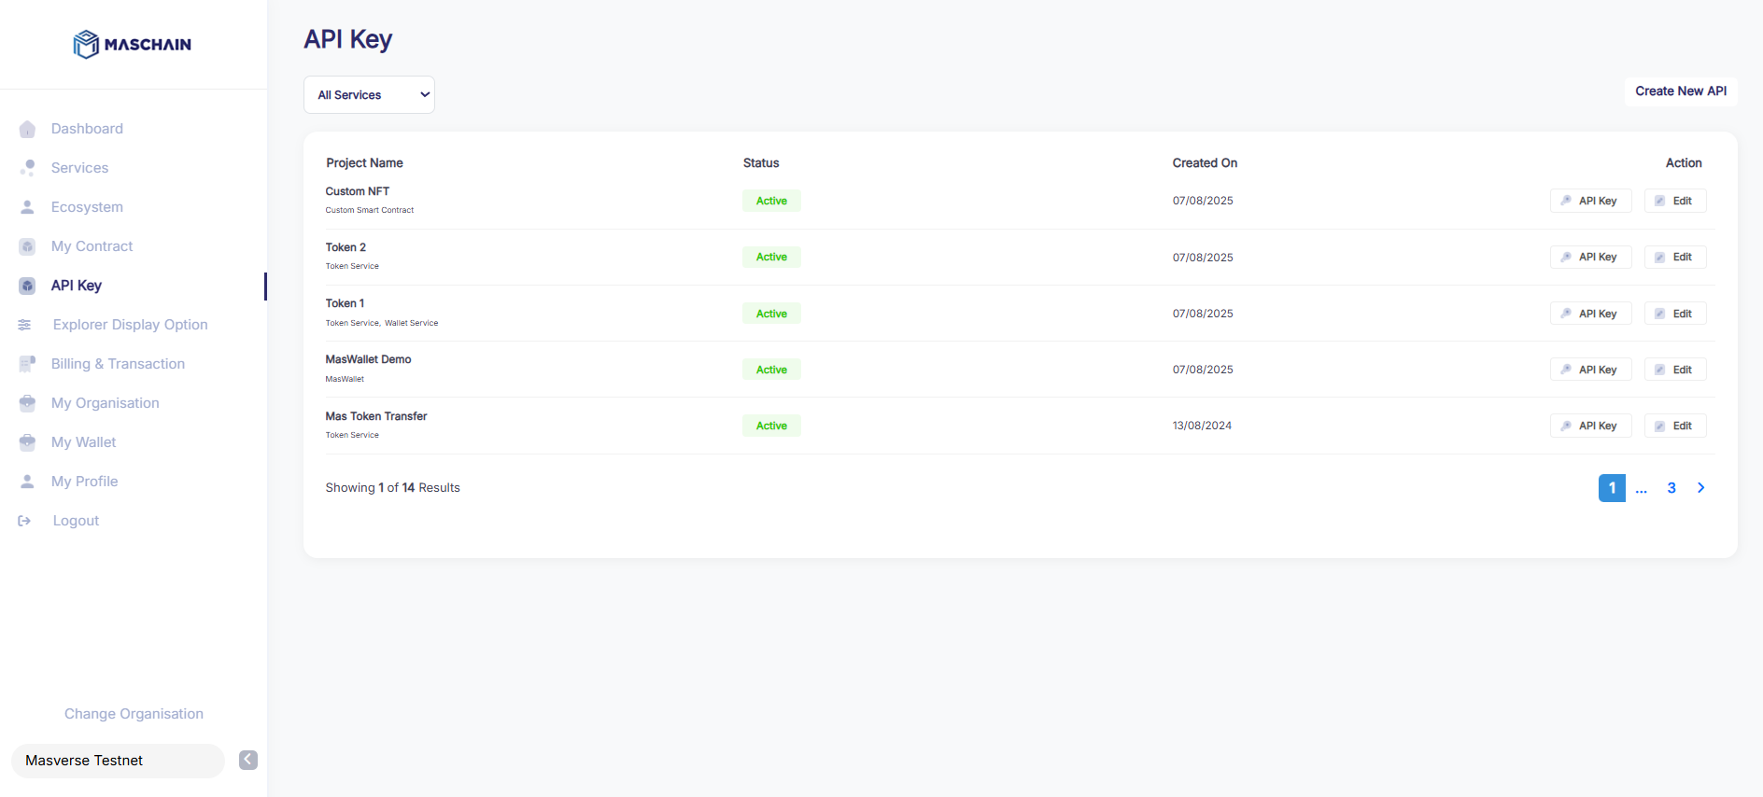1763x797 pixels.
Task: Select API Key menu item in the sidebar
Action: [77, 286]
